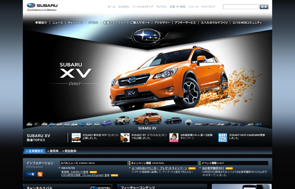The width and height of the screenshot is (295, 189).
Task: Open the 車種紹介 menu
Action: coord(41,23)
